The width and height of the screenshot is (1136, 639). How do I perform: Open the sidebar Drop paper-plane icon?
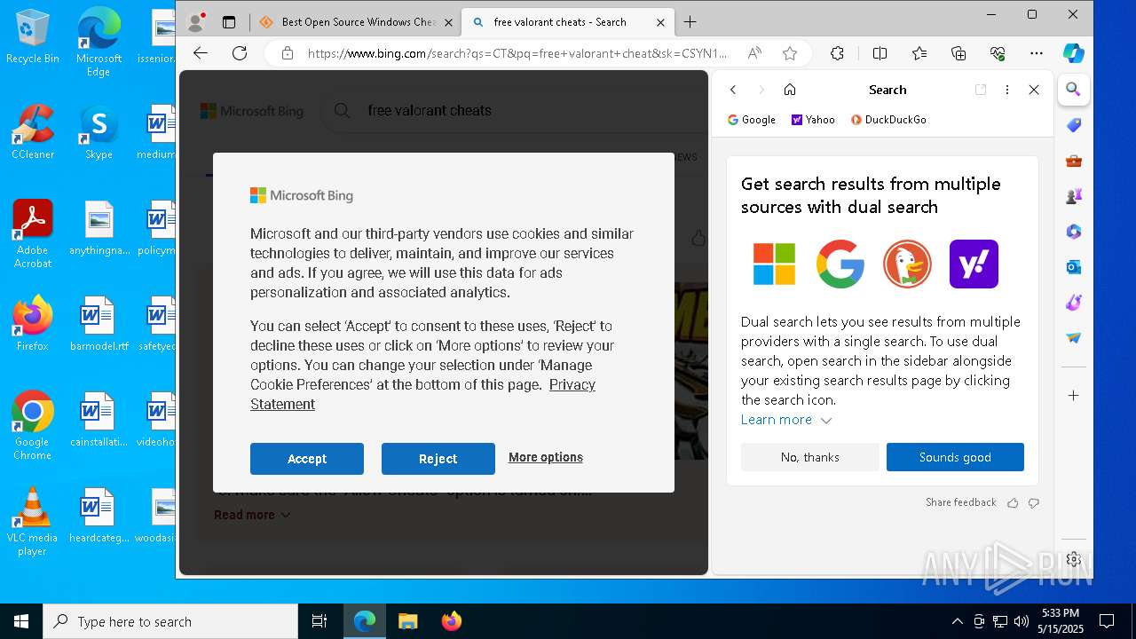coord(1074,338)
